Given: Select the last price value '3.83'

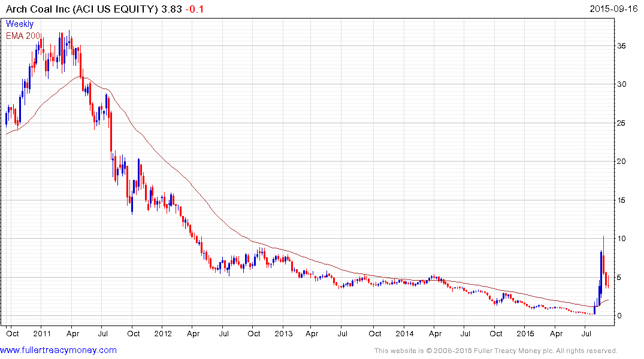Looking at the screenshot, I should pyautogui.click(x=172, y=9).
